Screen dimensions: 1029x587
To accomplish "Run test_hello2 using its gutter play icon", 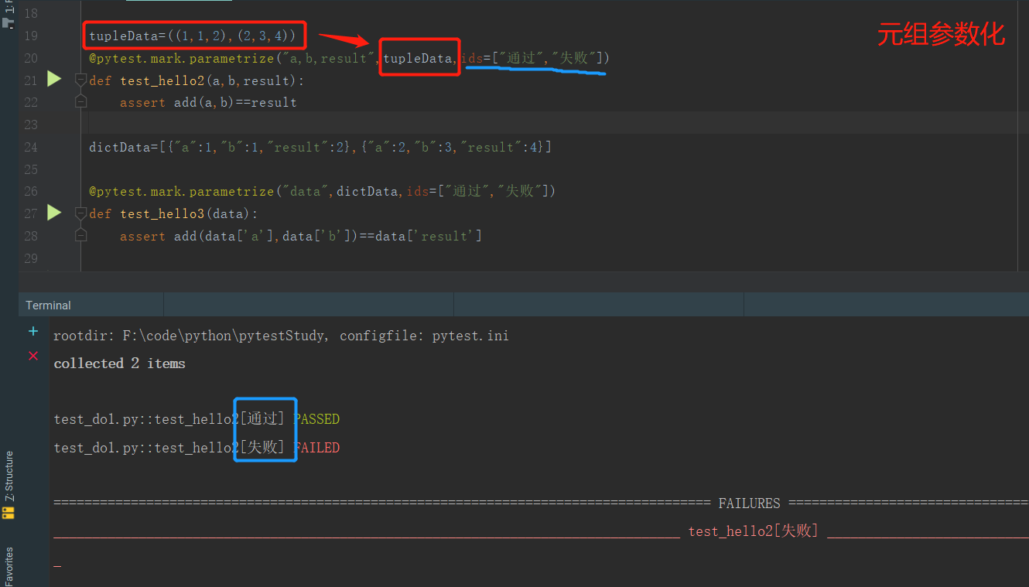I will 54,79.
